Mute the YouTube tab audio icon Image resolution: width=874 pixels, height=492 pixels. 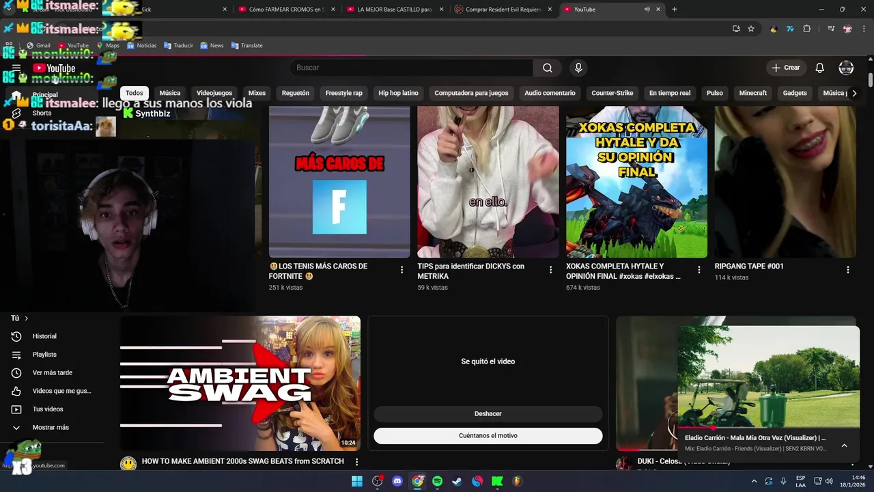[647, 10]
